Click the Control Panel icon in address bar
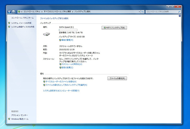Viewport: 190px width, 129px height. click(x=19, y=12)
